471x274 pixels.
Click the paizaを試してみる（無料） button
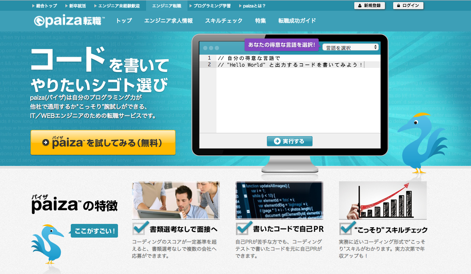click(103, 142)
